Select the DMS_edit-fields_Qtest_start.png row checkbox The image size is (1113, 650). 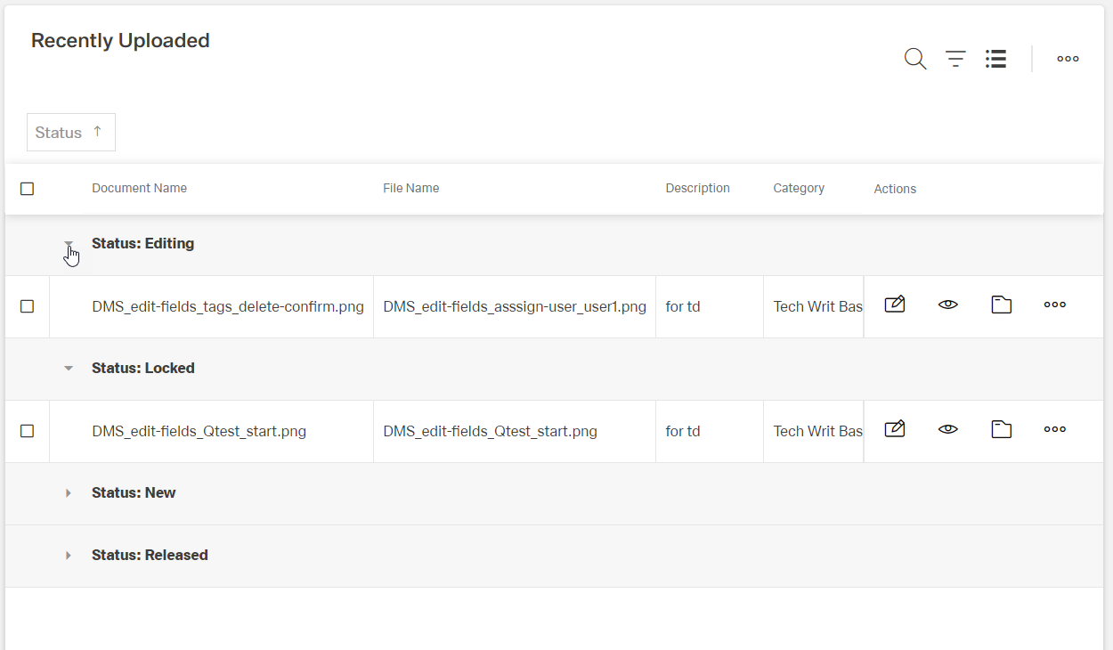click(27, 431)
